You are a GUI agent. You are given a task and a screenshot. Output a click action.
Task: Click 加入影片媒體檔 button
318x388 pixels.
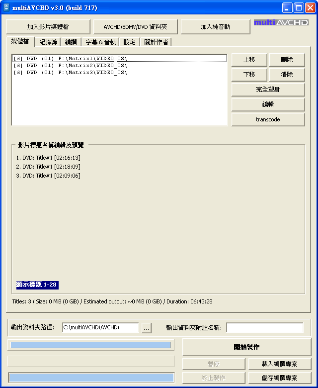(48, 27)
